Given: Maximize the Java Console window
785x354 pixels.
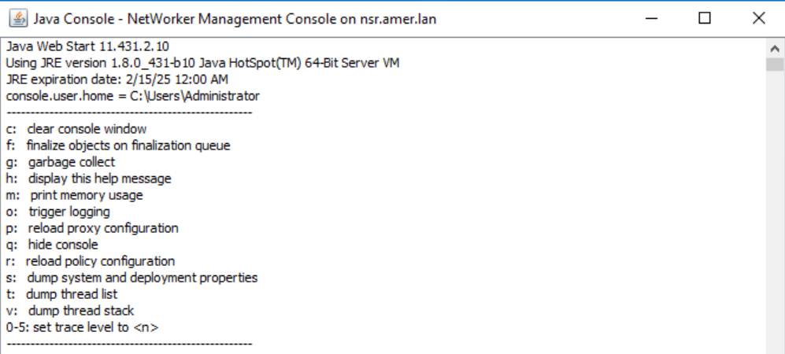Looking at the screenshot, I should coord(705,18).
